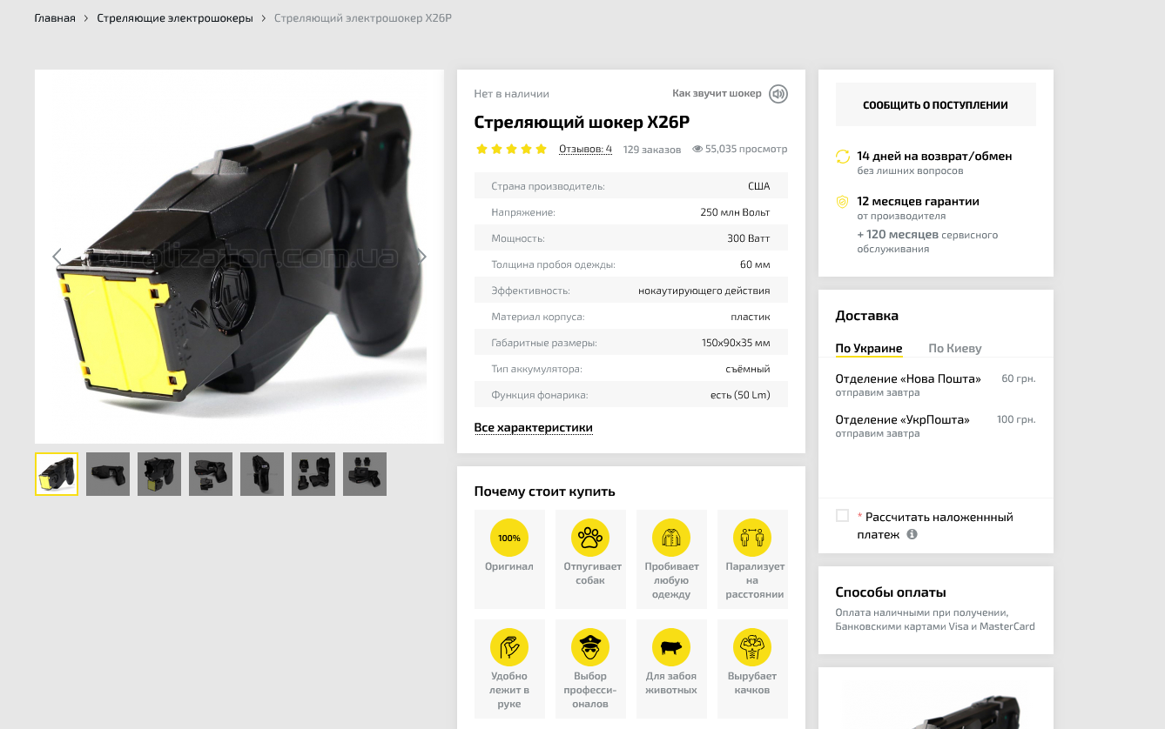Click the Страна производитель row value США
This screenshot has width=1165, height=729.
pos(759,186)
